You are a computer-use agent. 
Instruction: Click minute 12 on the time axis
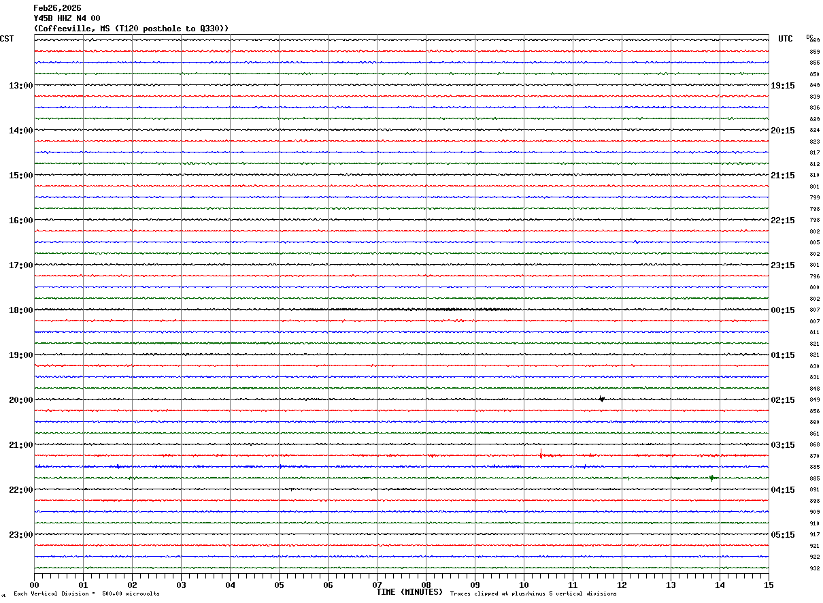click(622, 585)
